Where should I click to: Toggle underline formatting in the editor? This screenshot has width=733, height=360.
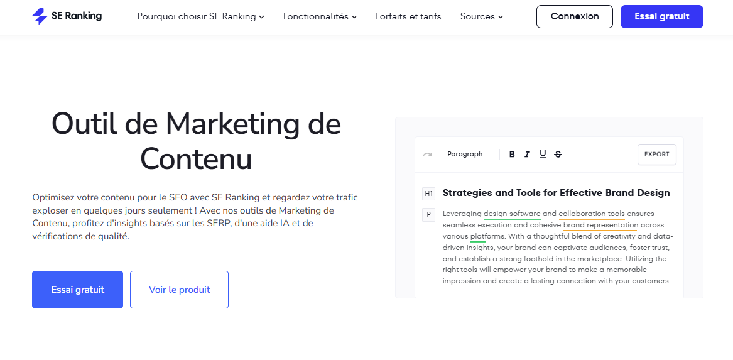coord(543,155)
